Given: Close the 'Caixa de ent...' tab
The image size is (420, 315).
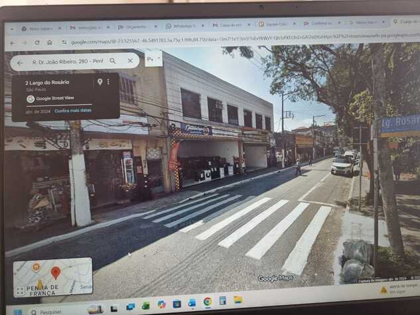Looking at the screenshot, I should pos(249,25).
